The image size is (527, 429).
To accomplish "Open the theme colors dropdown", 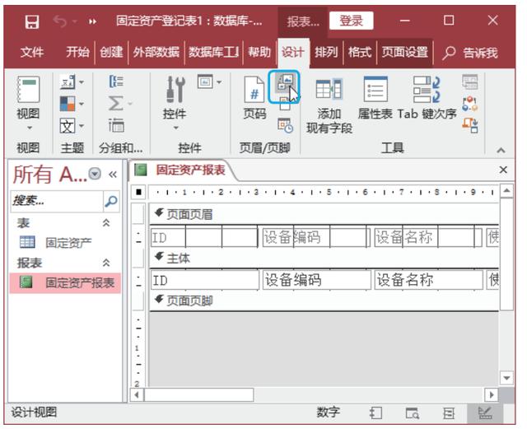I will click(x=72, y=104).
